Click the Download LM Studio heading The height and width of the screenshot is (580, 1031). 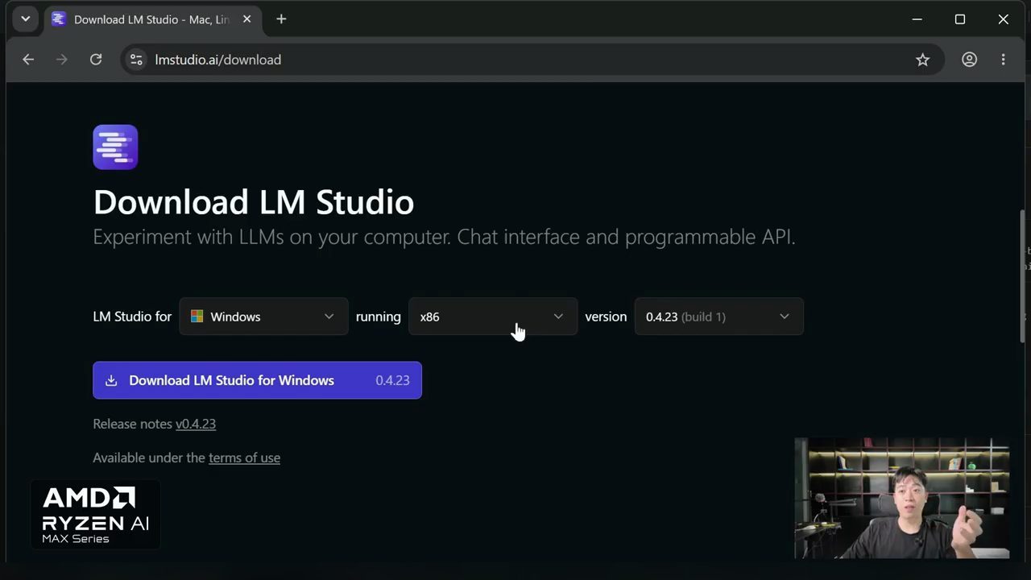[254, 202]
